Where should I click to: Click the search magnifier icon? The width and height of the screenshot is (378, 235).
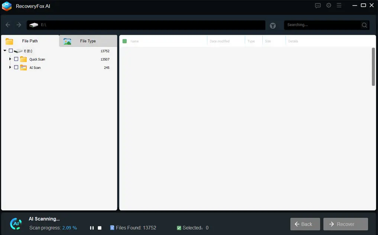pyautogui.click(x=364, y=25)
